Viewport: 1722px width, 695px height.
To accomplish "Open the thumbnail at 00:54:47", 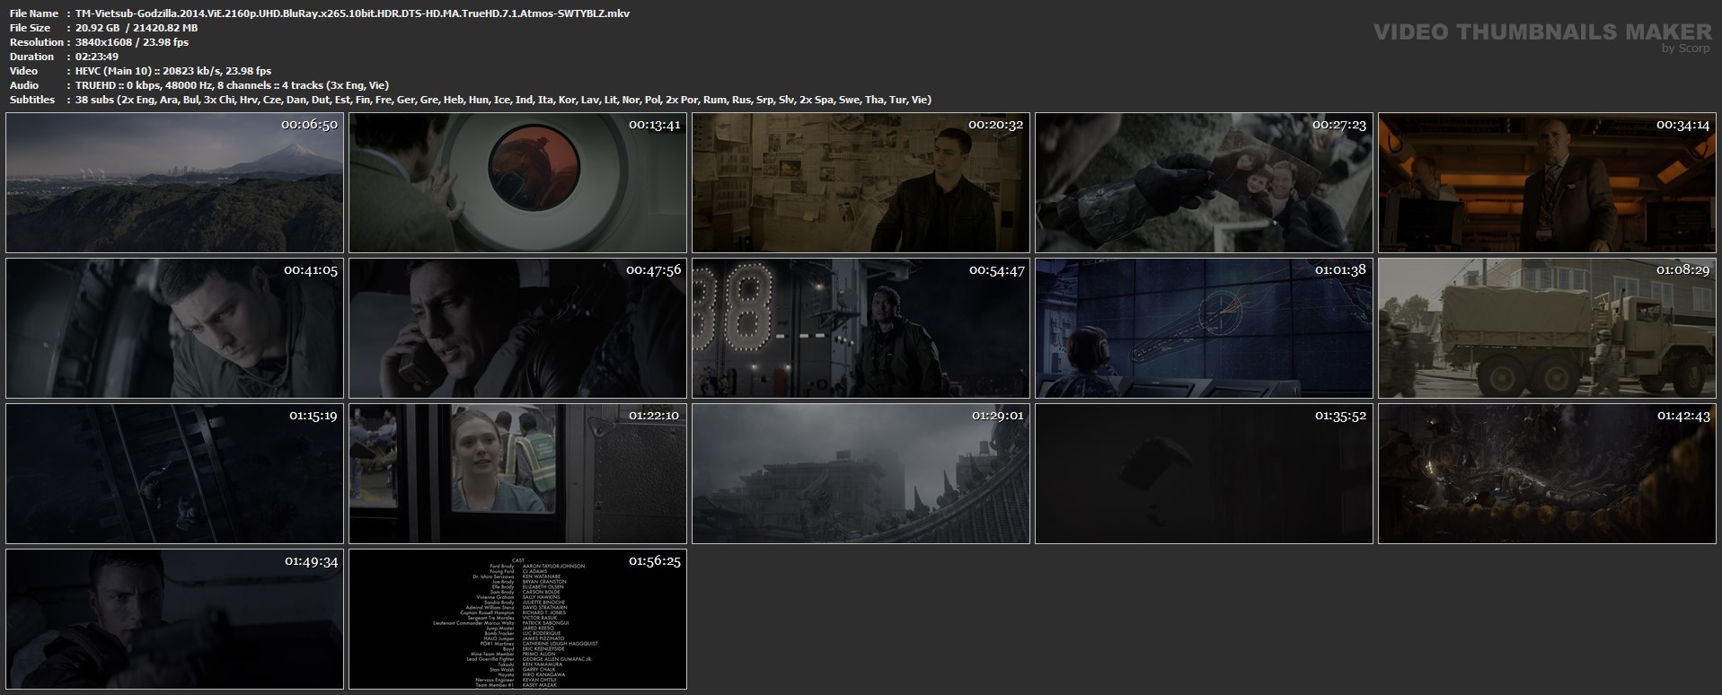I will click(x=861, y=329).
